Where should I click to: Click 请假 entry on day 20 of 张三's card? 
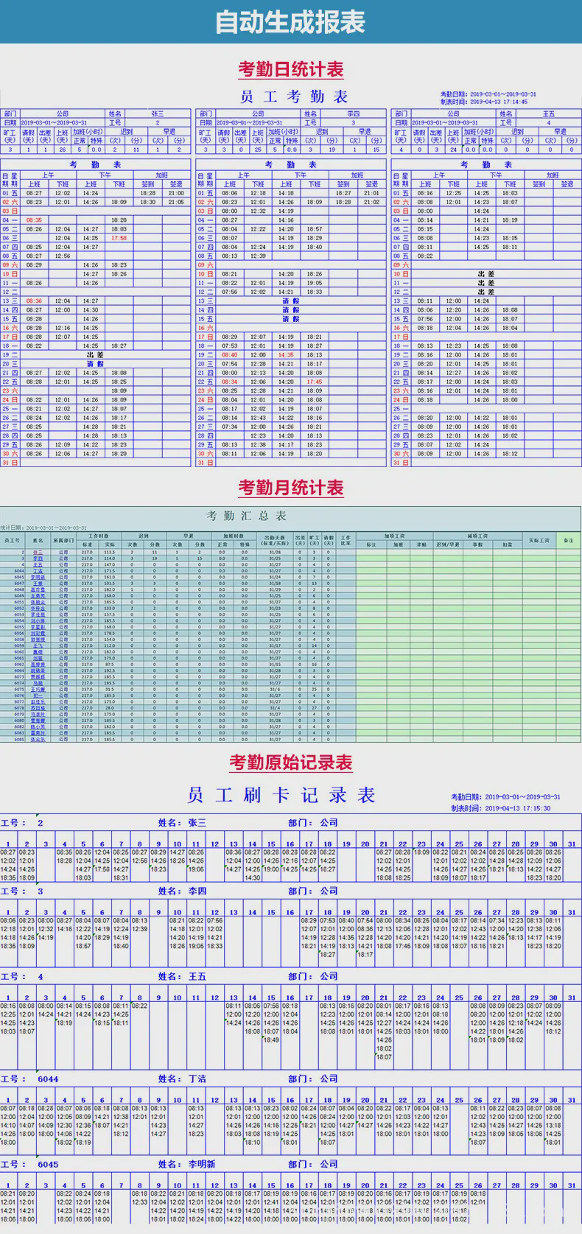click(x=96, y=363)
